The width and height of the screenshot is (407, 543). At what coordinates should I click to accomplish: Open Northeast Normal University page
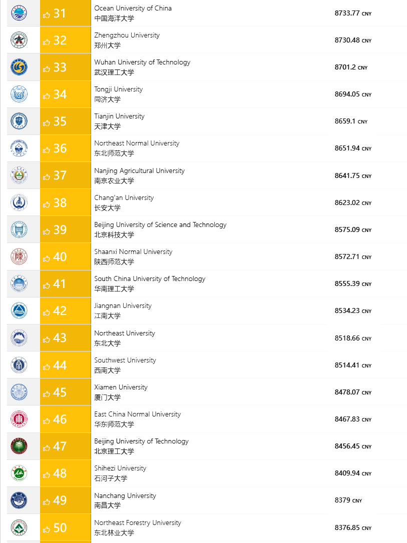(137, 143)
